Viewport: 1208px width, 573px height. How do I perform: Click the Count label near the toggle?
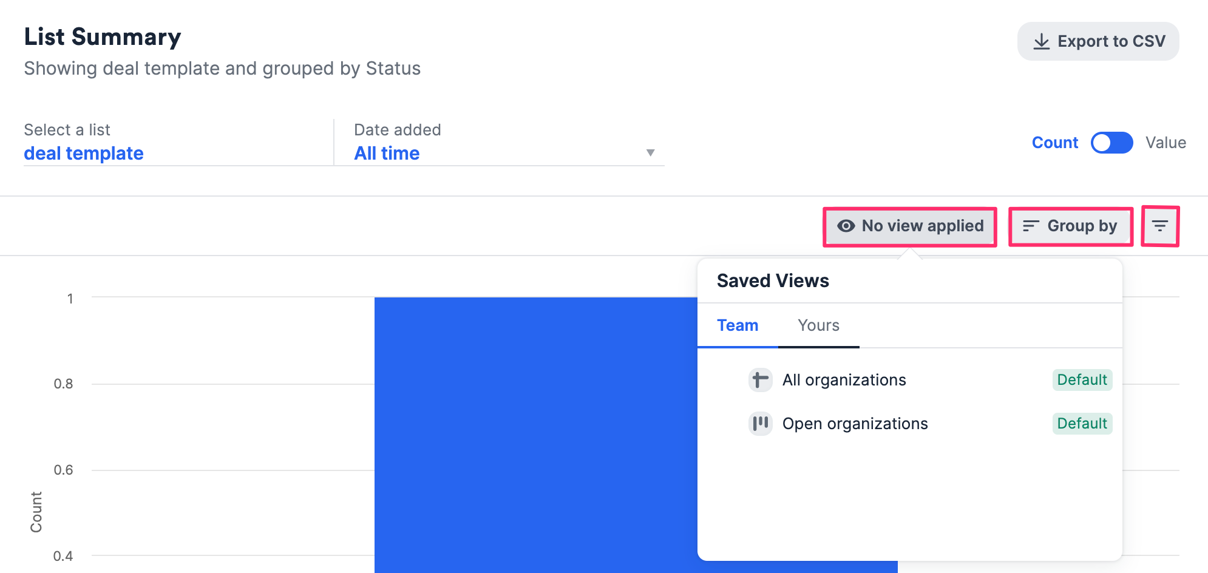point(1054,143)
